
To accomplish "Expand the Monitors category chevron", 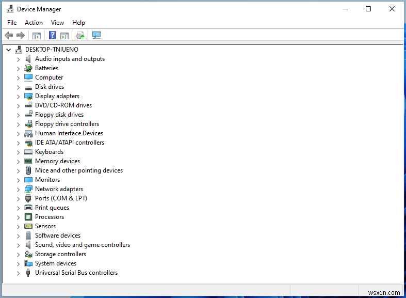I will click(18, 180).
